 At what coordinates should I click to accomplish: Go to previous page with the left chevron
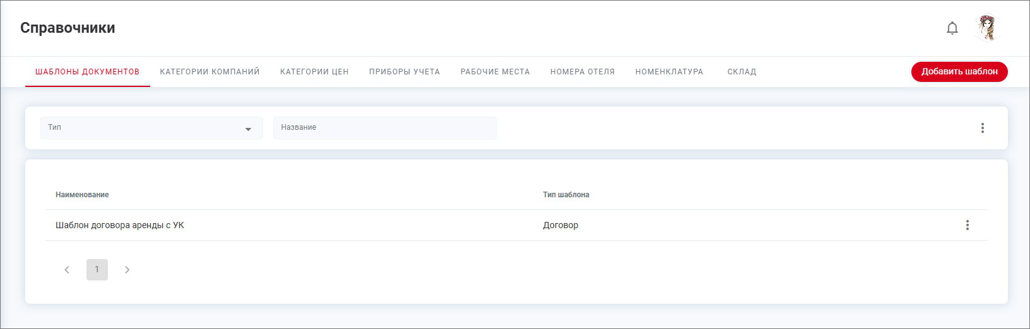click(x=67, y=270)
